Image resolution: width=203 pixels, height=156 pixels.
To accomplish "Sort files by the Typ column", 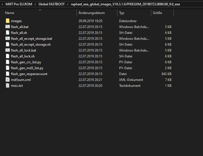I will click(x=122, y=13).
